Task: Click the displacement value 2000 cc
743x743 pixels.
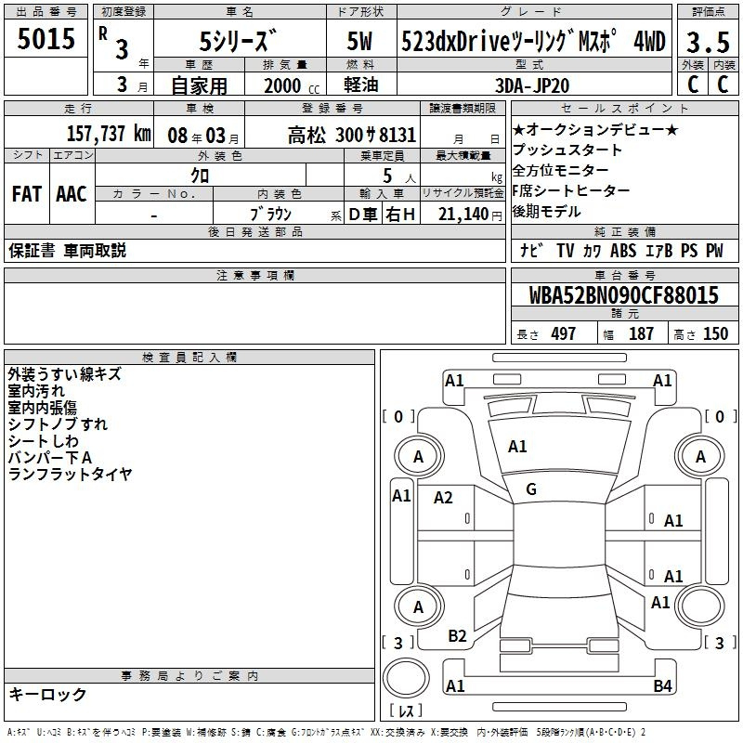Action: pyautogui.click(x=292, y=85)
